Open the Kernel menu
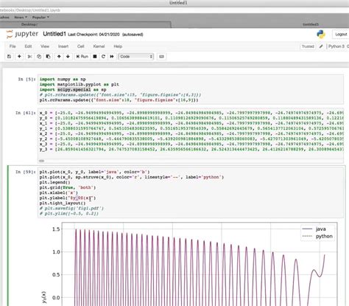The width and height of the screenshot is (349, 306). [x=99, y=46]
